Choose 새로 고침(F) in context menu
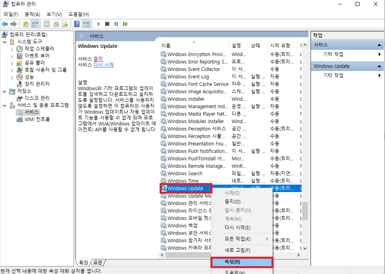385x274 pixels. tap(242, 250)
